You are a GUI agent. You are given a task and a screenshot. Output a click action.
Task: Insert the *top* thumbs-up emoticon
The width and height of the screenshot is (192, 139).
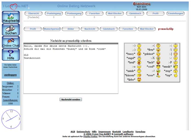pos(176,75)
